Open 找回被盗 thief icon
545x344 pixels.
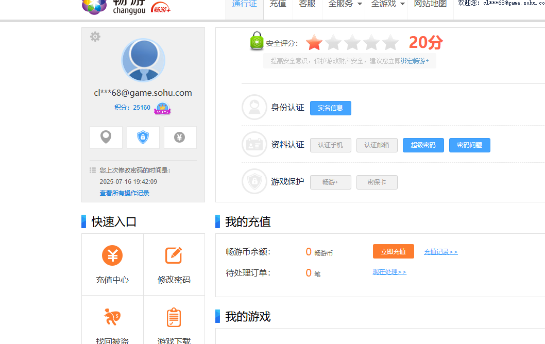112,317
